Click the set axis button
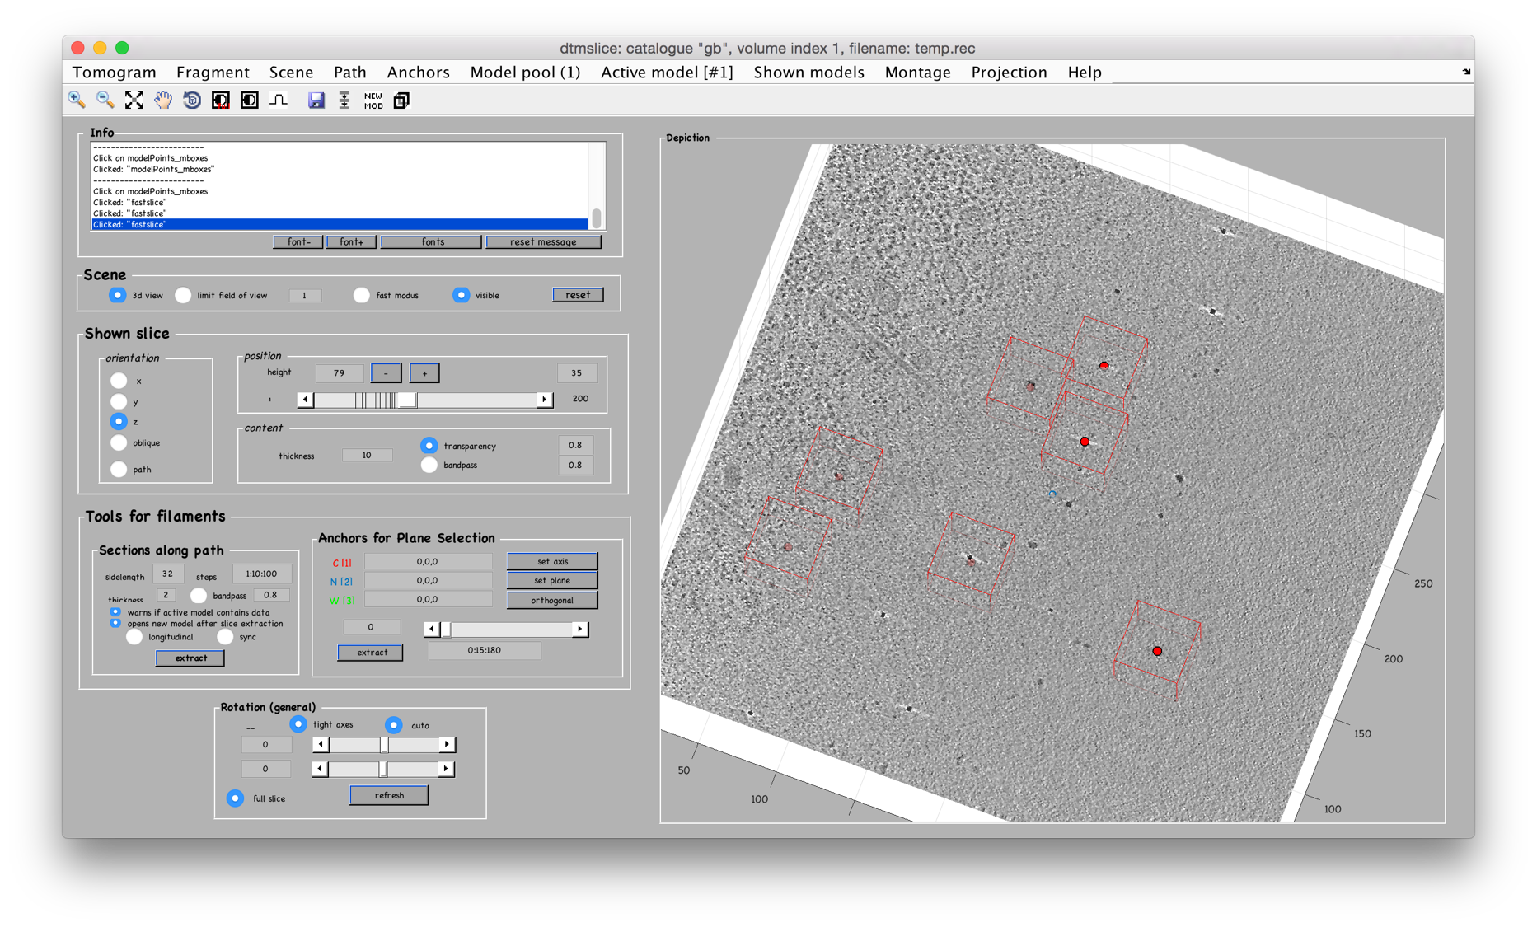Viewport: 1537px width, 927px height. [552, 561]
